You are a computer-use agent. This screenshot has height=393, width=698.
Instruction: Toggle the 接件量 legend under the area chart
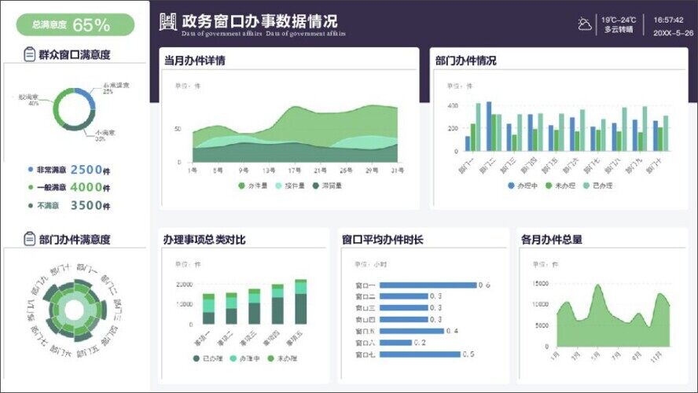click(x=288, y=186)
